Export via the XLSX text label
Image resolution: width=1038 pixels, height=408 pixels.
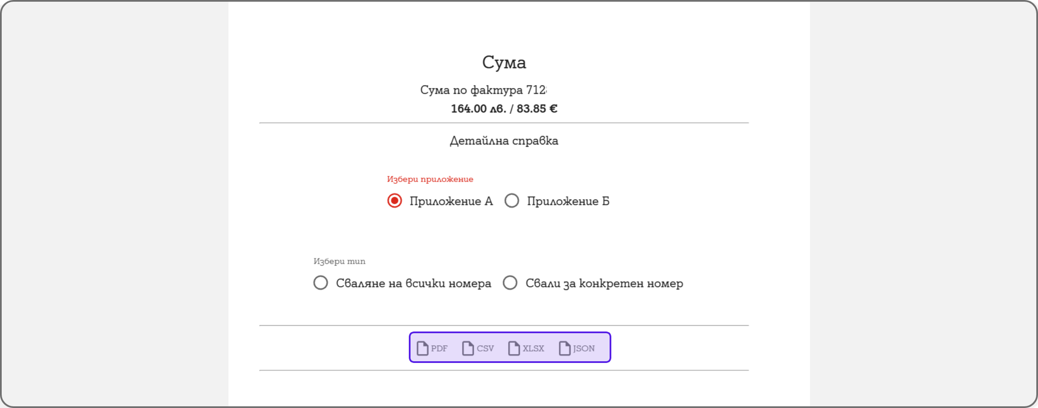pyautogui.click(x=533, y=348)
